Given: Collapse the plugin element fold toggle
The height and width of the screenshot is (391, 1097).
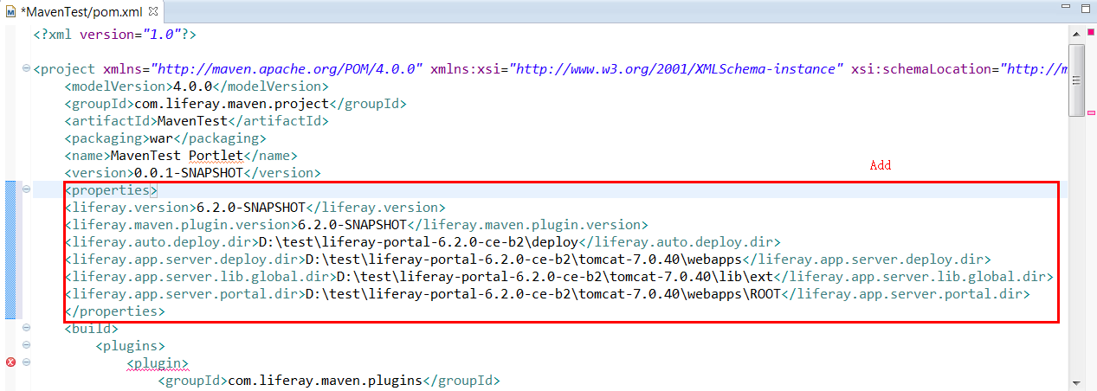Looking at the screenshot, I should click(x=26, y=363).
